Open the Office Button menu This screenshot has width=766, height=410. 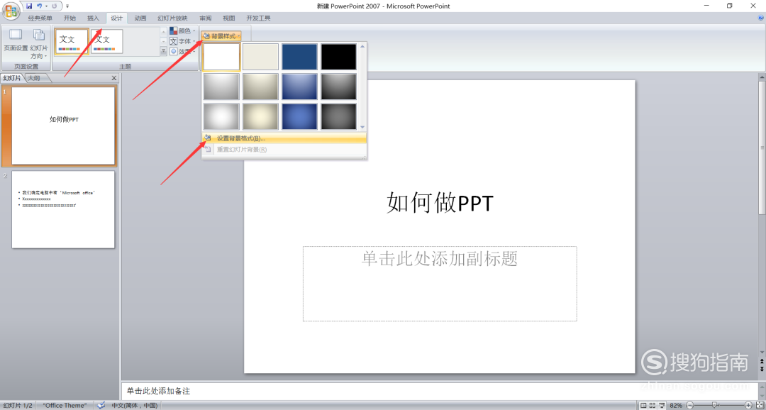[11, 11]
